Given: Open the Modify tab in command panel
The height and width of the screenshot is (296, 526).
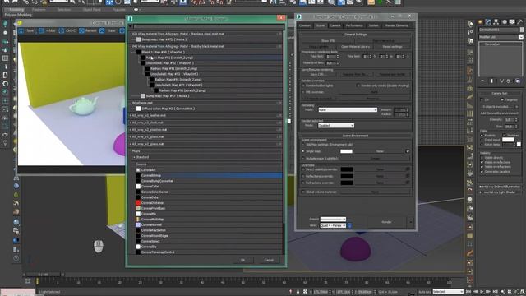Looking at the screenshot, I should (x=488, y=22).
